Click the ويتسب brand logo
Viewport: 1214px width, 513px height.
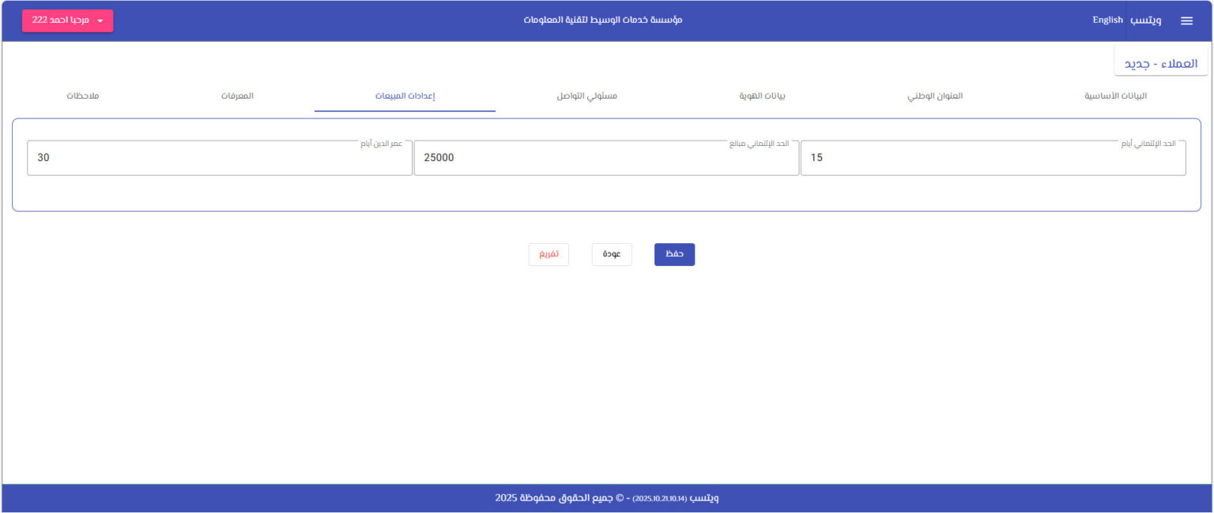pyautogui.click(x=1145, y=21)
